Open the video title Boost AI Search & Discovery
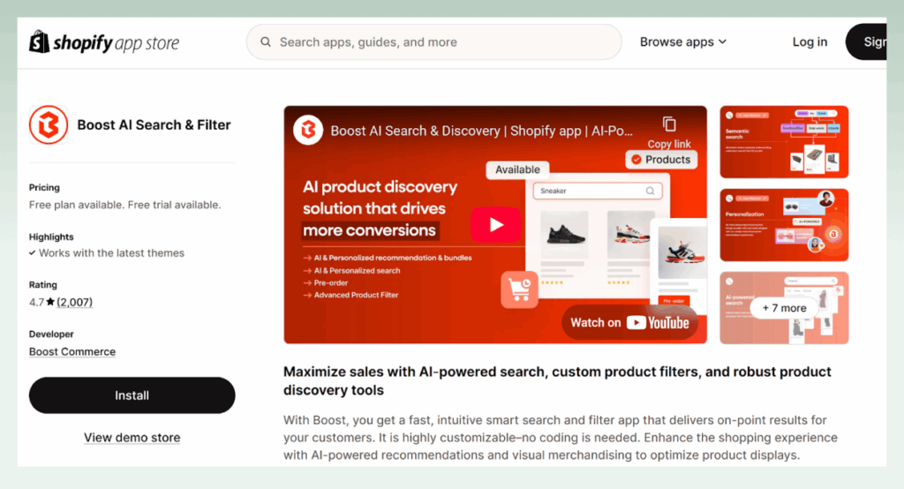Screen dimensions: 904x489 [481, 131]
